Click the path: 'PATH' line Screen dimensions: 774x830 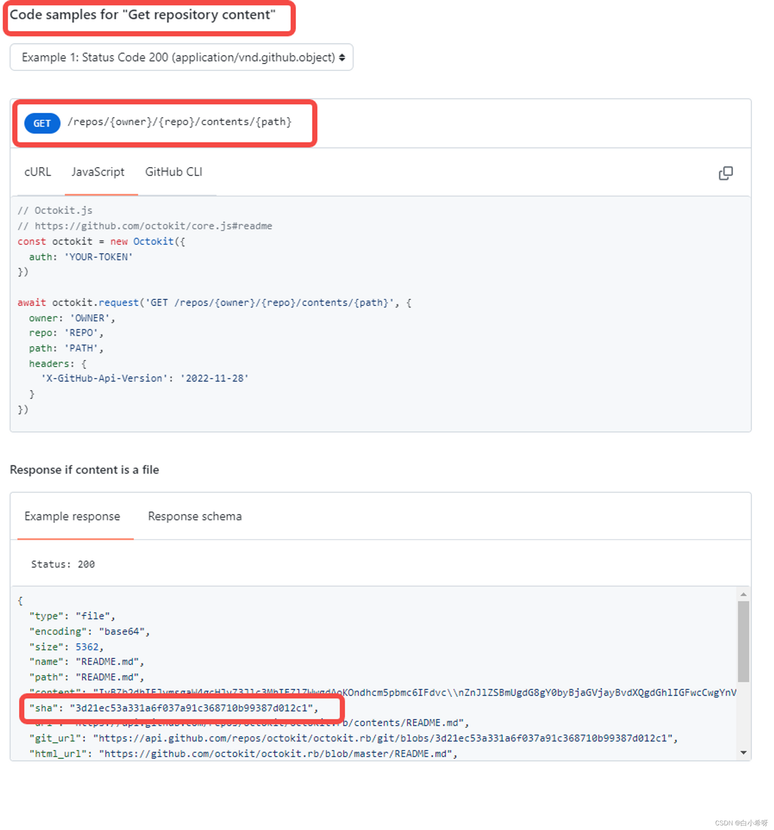point(66,348)
